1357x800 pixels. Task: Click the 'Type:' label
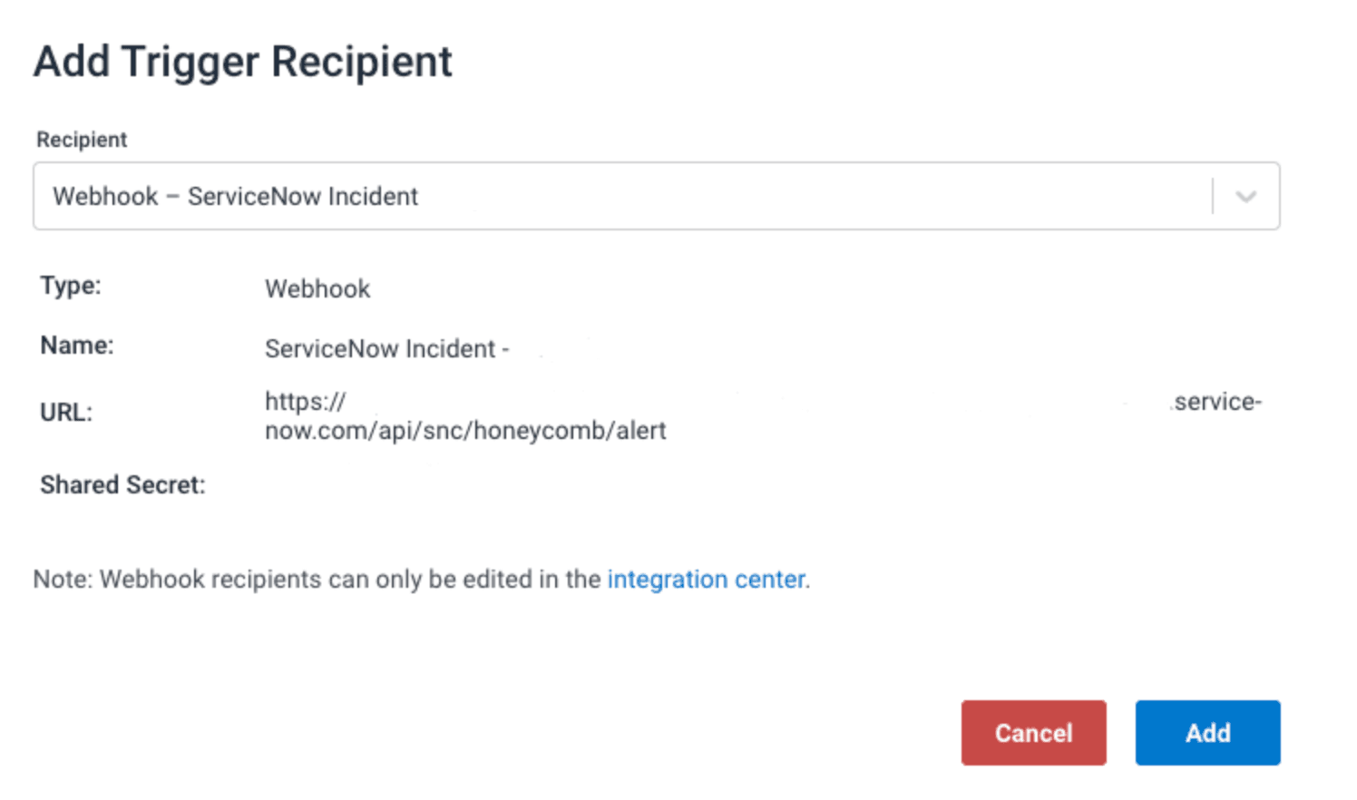(x=71, y=286)
